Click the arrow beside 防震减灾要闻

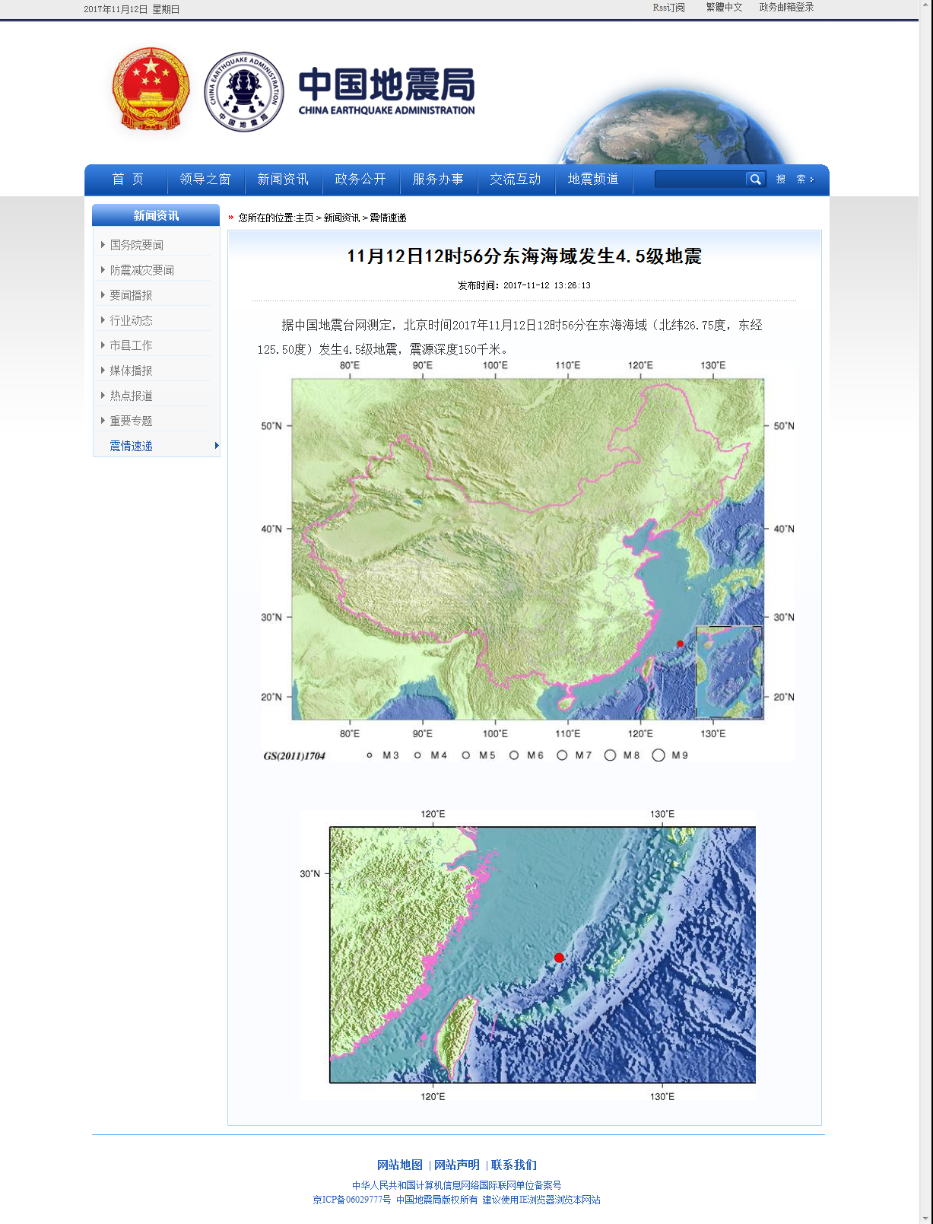103,270
